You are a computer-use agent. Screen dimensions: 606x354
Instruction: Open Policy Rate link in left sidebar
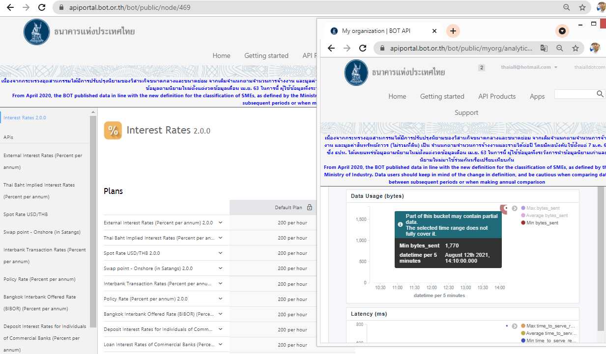[39, 279]
